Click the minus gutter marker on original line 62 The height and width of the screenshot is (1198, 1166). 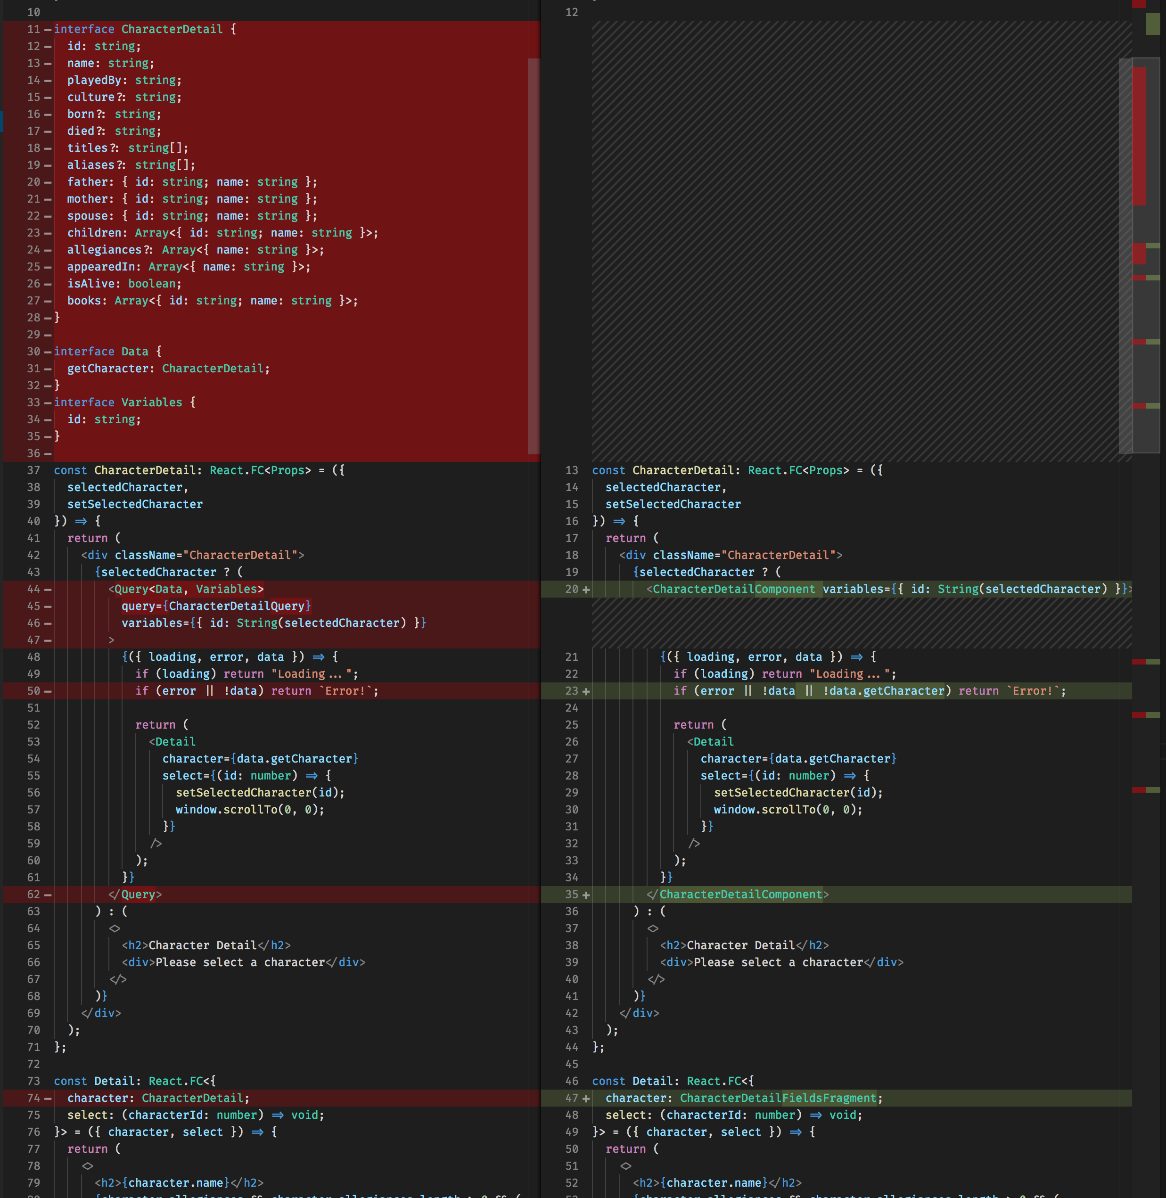tap(48, 895)
